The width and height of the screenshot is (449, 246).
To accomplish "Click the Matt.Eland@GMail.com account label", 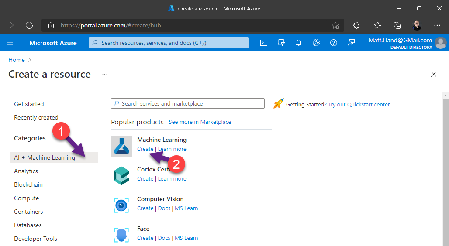I will click(400, 40).
